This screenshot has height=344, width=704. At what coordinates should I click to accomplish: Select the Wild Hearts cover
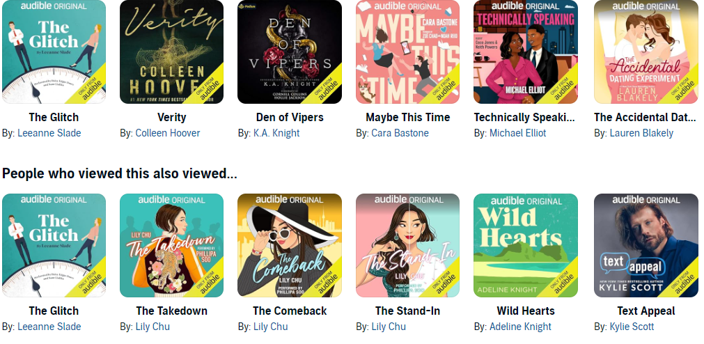tap(526, 245)
